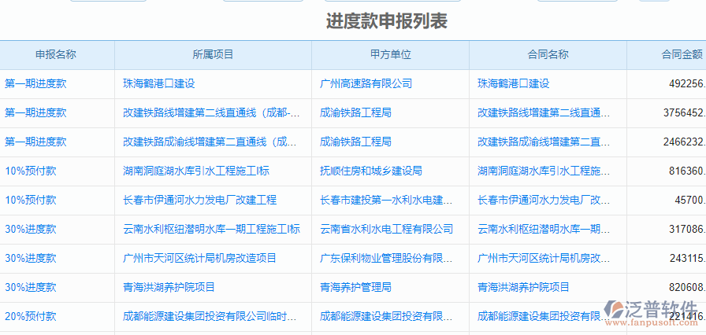Viewport: 706px width, 335px height.
Task: Click the 甲方单位 column header
Action: tap(390, 55)
